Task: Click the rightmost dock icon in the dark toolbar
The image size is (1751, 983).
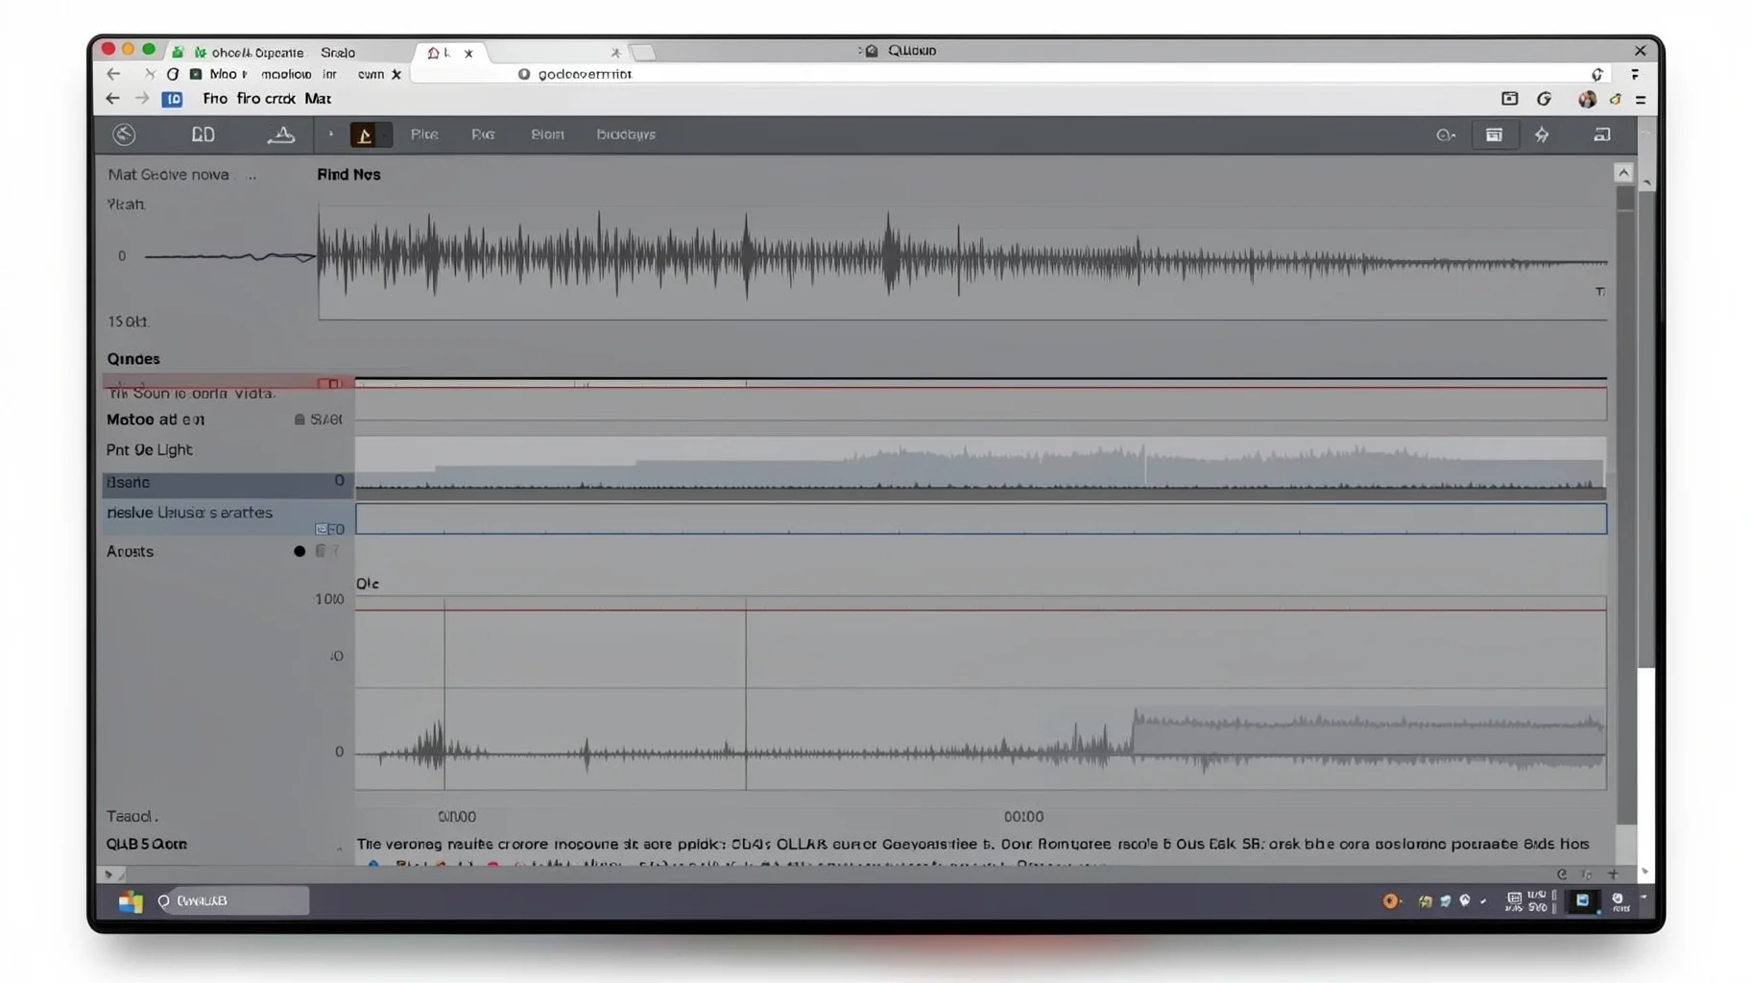Action: (x=1602, y=135)
